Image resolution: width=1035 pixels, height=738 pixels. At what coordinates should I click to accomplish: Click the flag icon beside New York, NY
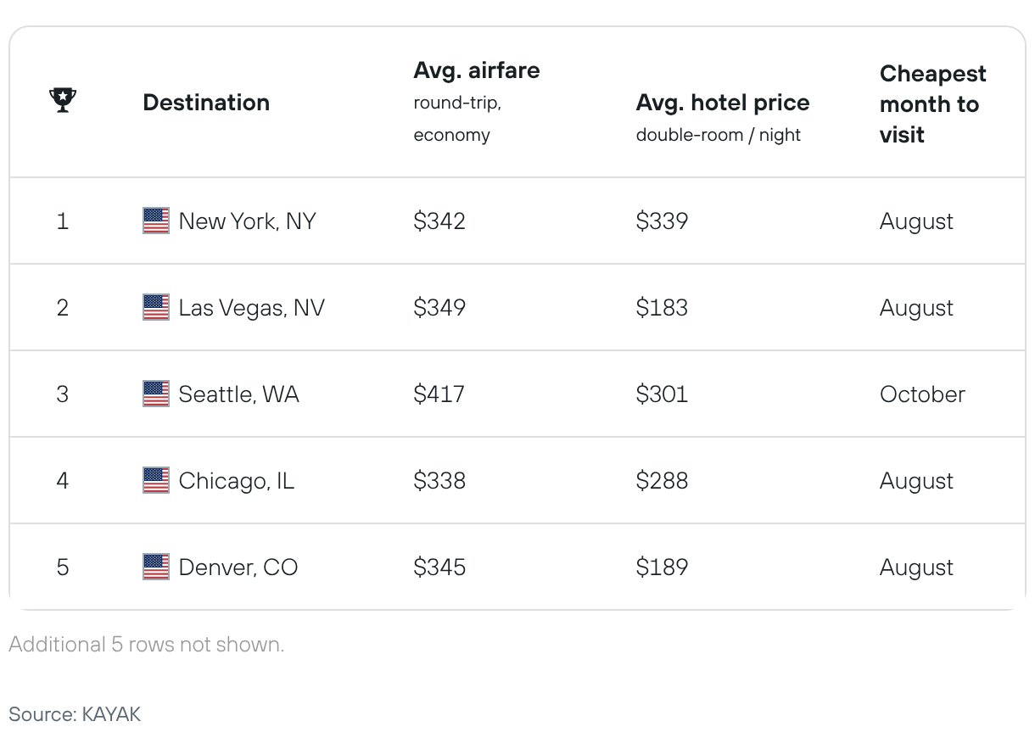click(156, 221)
